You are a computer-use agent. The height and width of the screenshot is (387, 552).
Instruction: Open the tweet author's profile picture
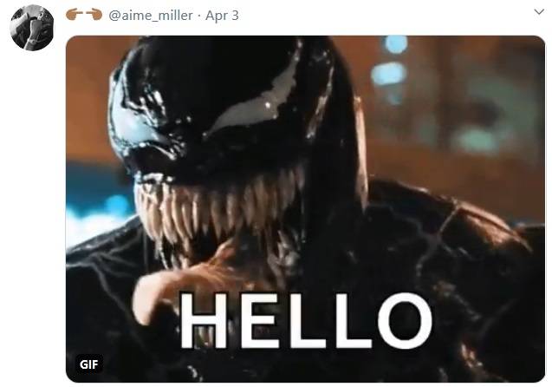pos(32,28)
